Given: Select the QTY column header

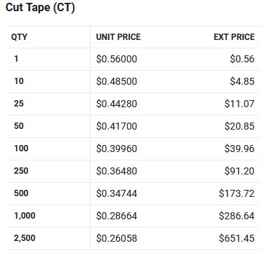Looking at the screenshot, I should (19, 37).
